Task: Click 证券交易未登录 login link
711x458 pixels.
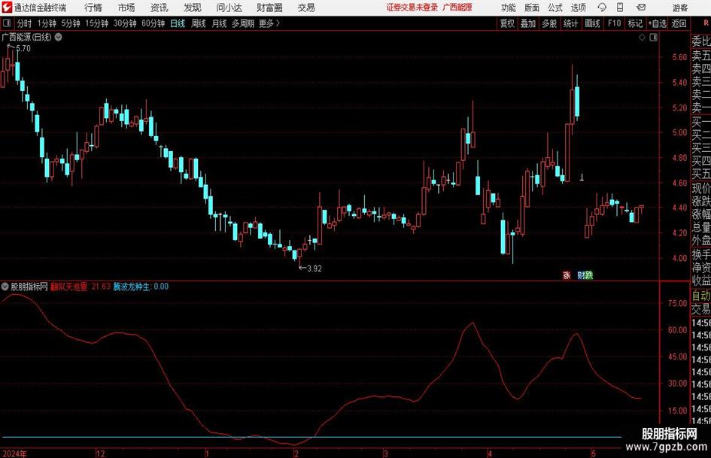Action: (412, 8)
